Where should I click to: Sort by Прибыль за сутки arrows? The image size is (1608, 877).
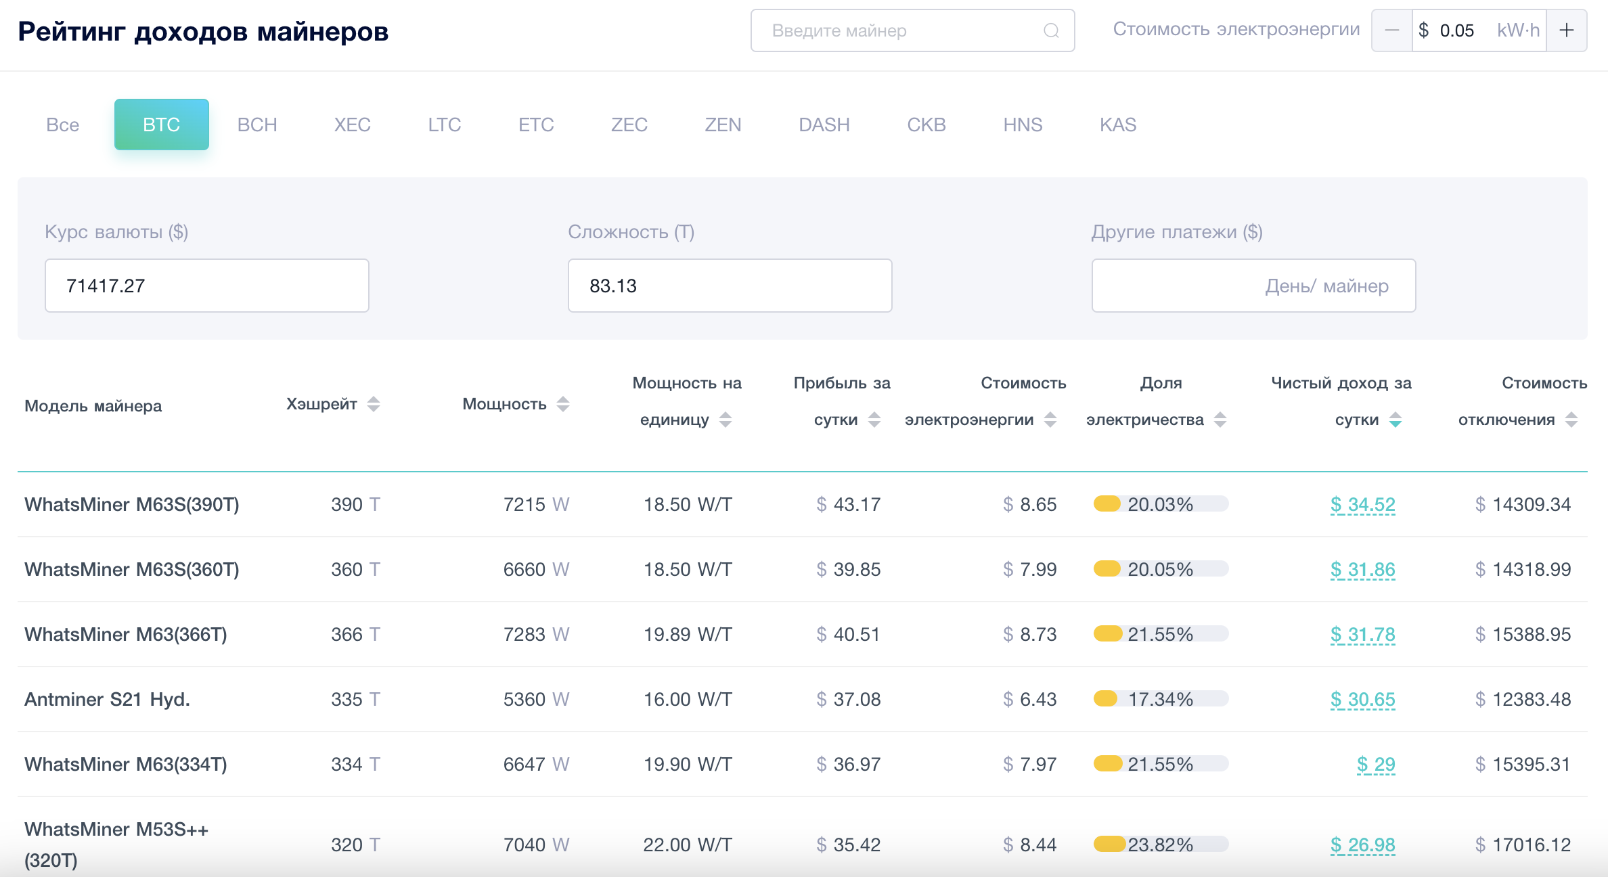click(874, 420)
